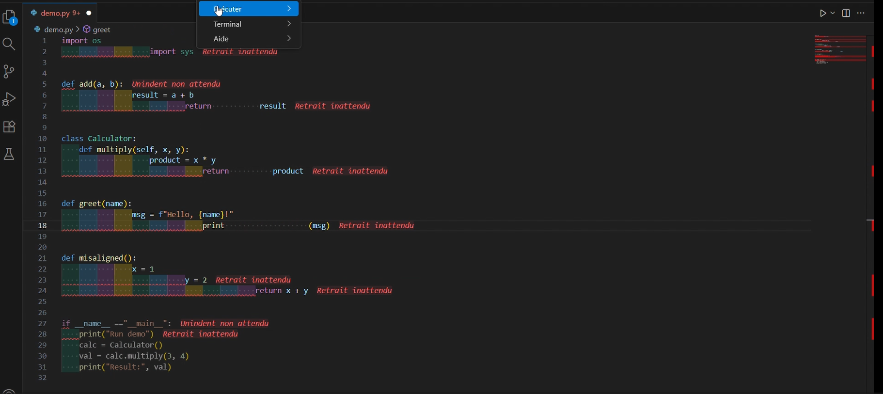Click the if __name__ =="__main__": line
This screenshot has height=394, width=883.
[116, 324]
